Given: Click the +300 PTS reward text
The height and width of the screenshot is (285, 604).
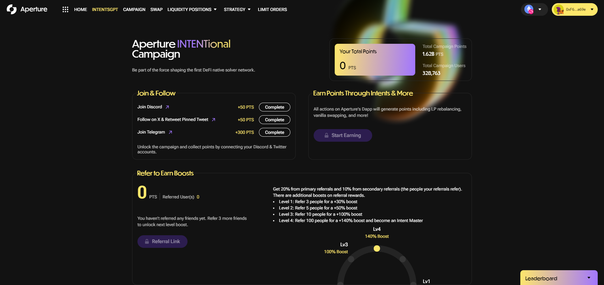Looking at the screenshot, I should point(245,132).
